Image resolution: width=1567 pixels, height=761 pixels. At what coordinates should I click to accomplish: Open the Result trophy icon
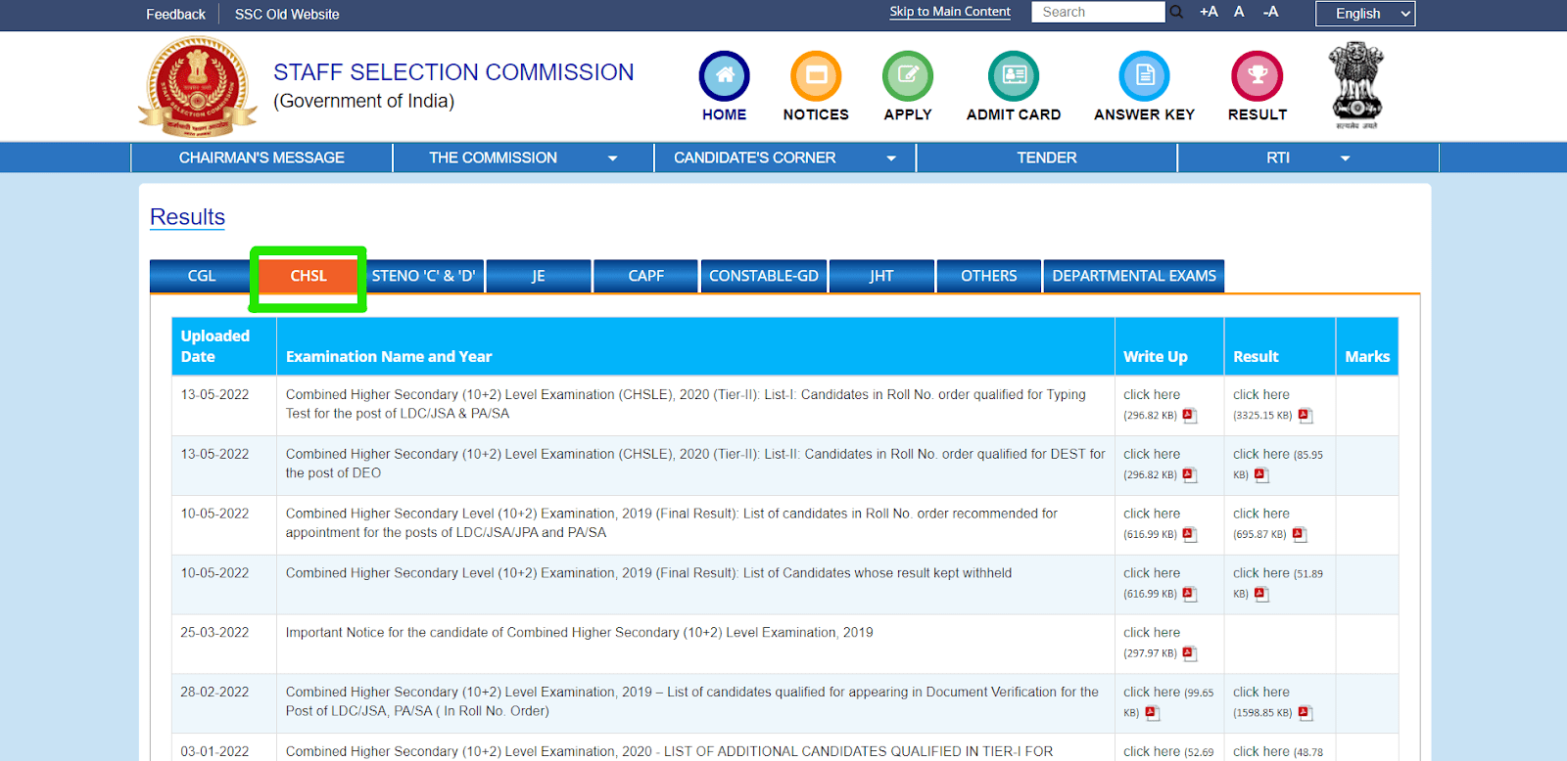click(1258, 76)
